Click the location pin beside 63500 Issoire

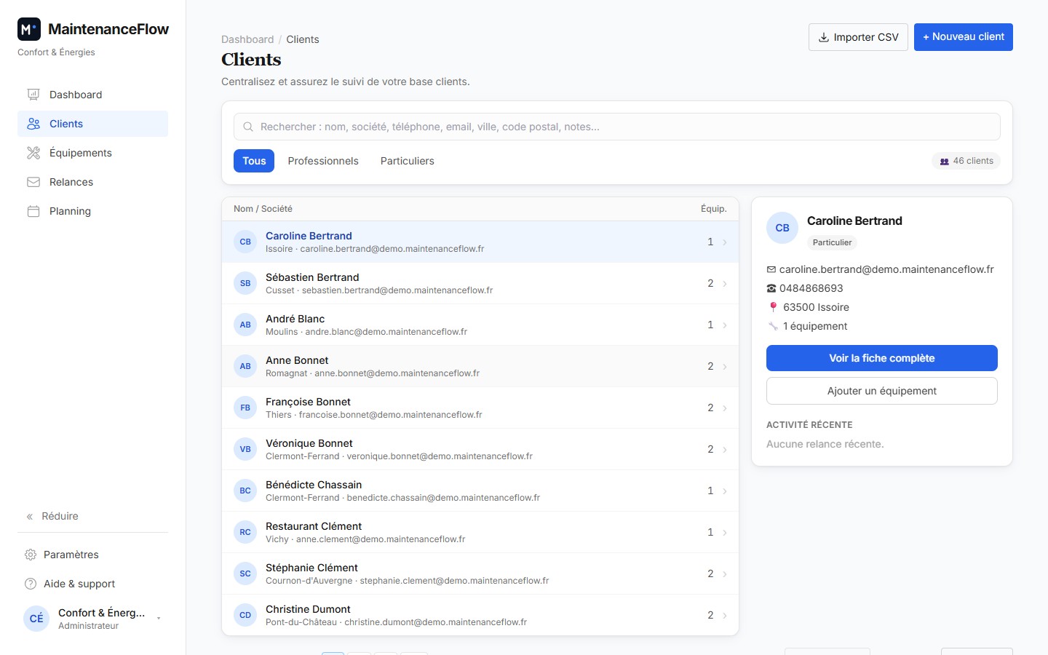pos(773,307)
